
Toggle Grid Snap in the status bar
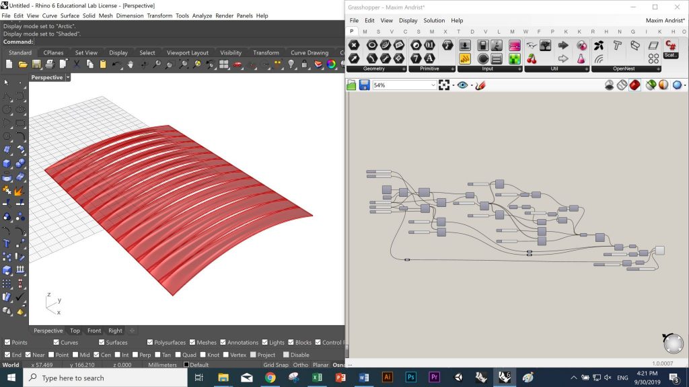pos(275,365)
